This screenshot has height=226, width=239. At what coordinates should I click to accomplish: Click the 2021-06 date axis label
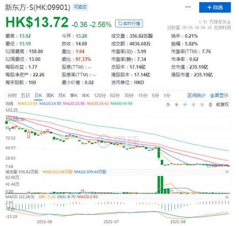[44, 222]
